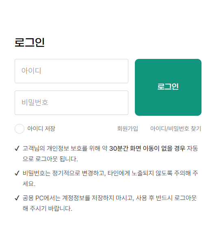Click the green 로그인 button
The width and height of the screenshot is (208, 236).
pyautogui.click(x=168, y=87)
